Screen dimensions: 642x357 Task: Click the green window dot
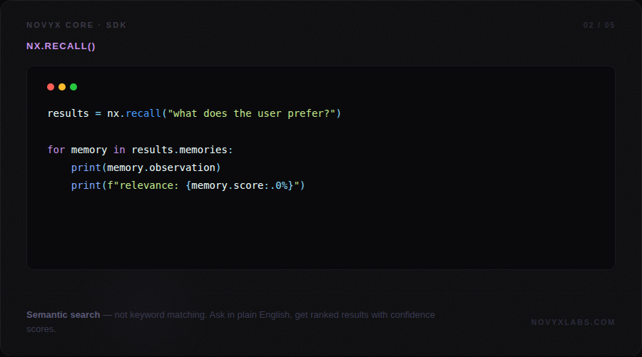[73, 87]
